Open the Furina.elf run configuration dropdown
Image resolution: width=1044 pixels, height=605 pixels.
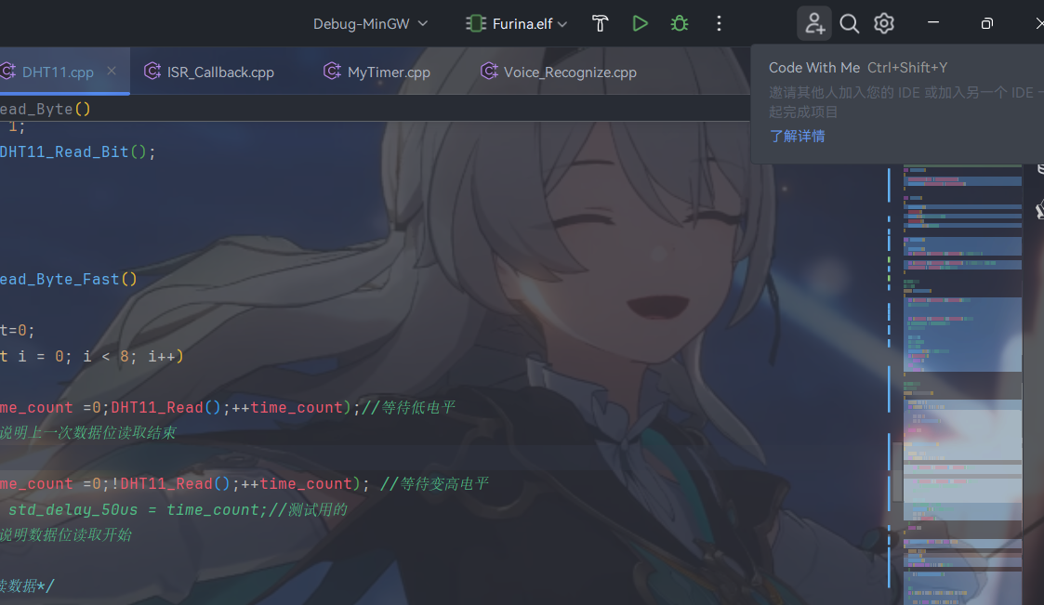[517, 24]
